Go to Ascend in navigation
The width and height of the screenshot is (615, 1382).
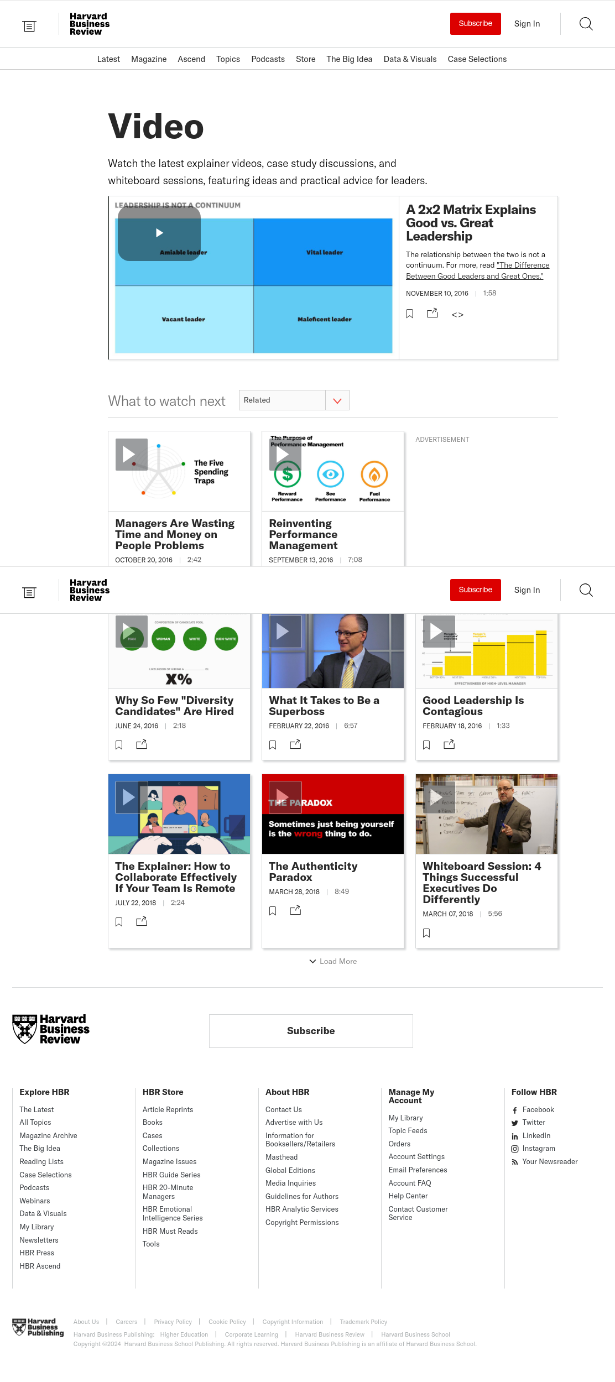pos(191,59)
